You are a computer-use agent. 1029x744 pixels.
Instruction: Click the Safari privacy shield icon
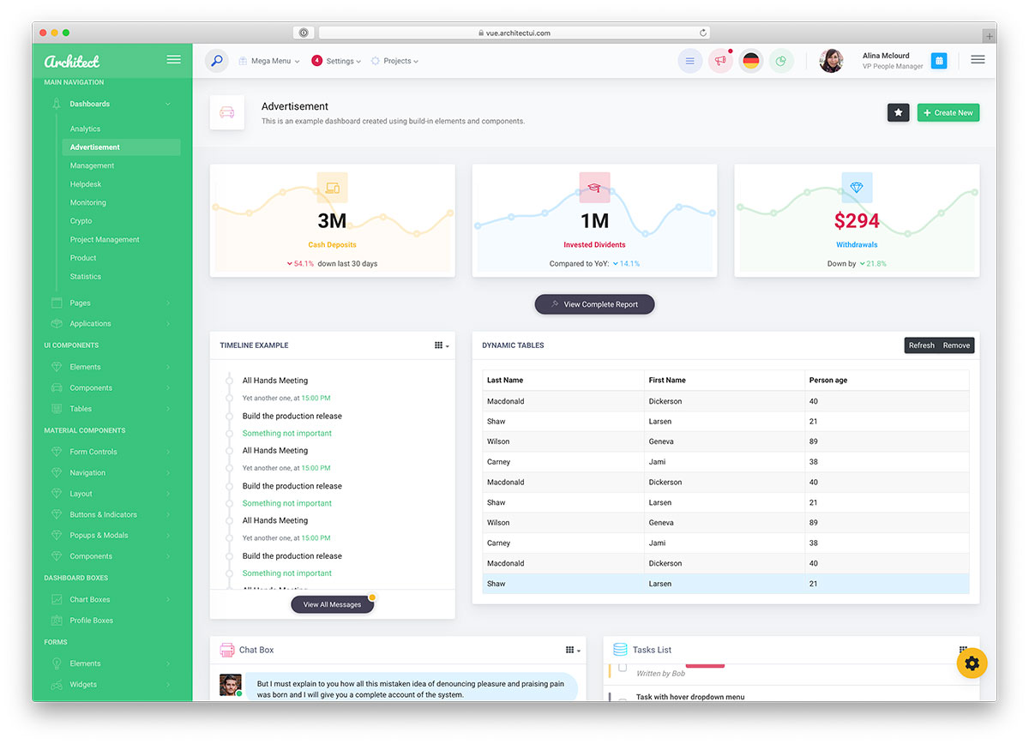pyautogui.click(x=304, y=33)
